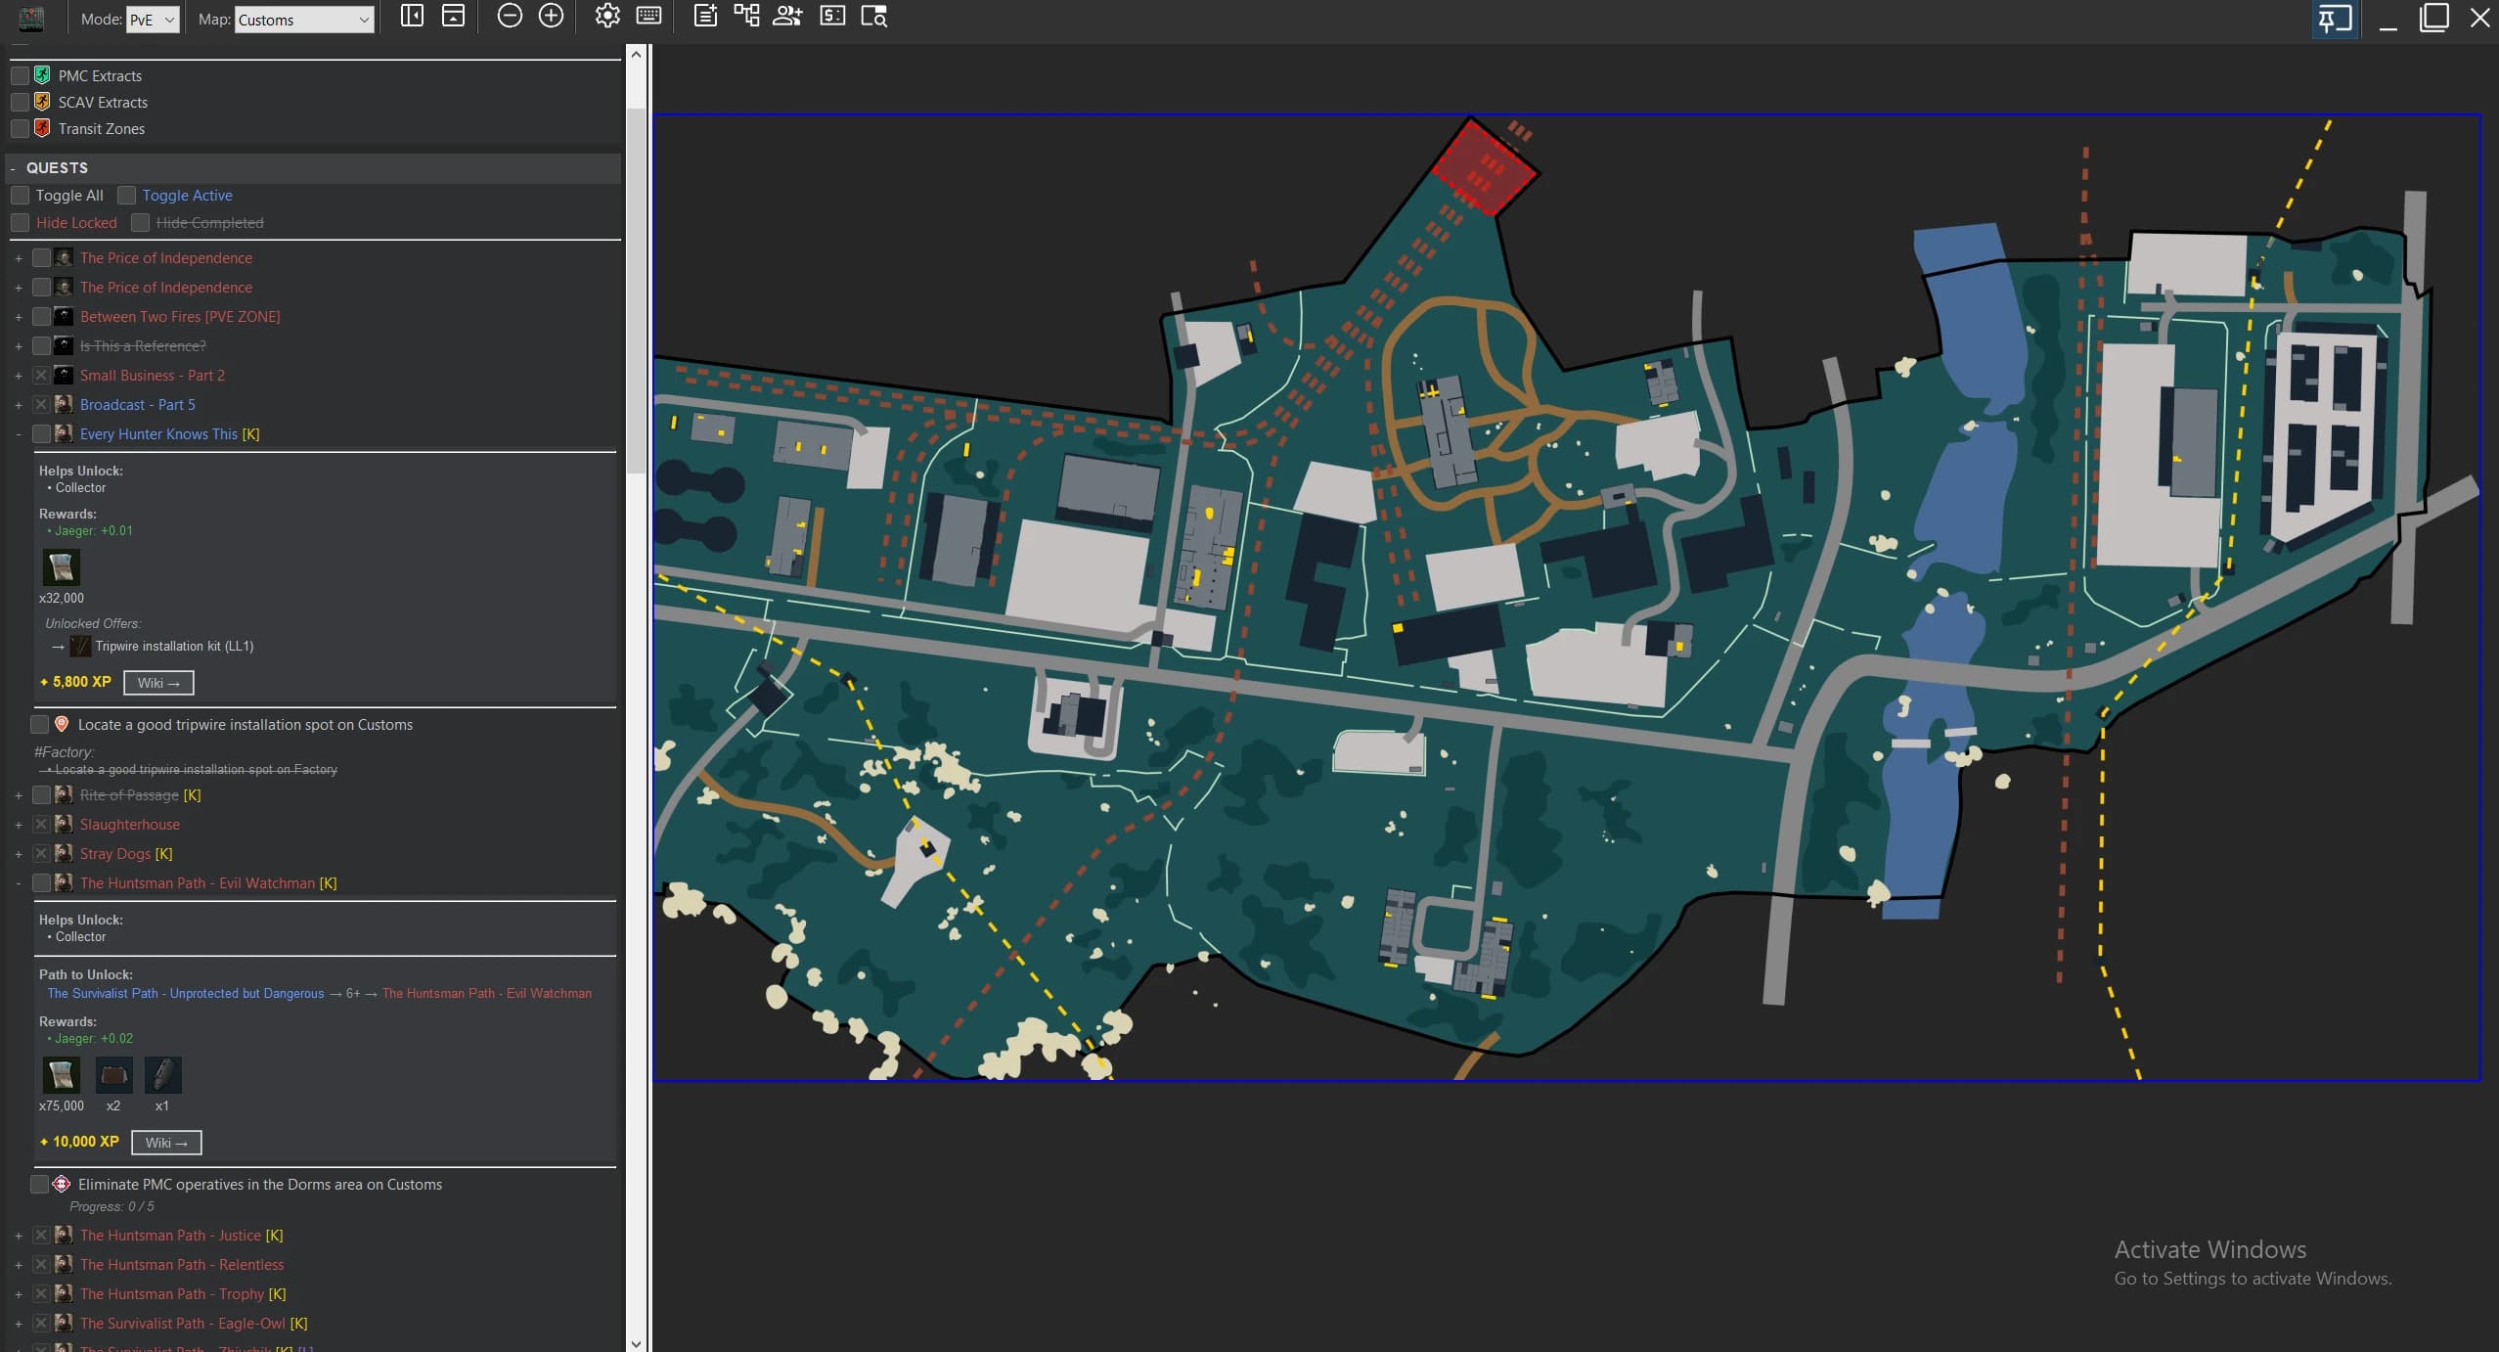Click the sidebar scrollbar up arrow
This screenshot has height=1352, width=2499.
coord(636,54)
